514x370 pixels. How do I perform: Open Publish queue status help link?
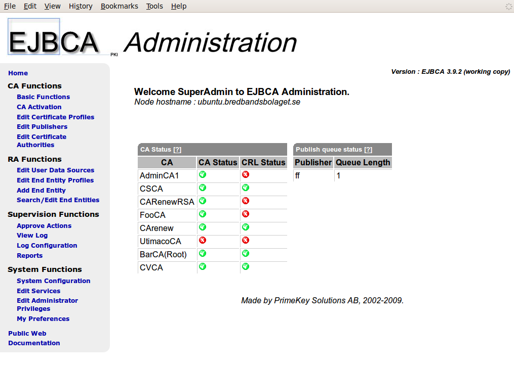[x=368, y=150]
